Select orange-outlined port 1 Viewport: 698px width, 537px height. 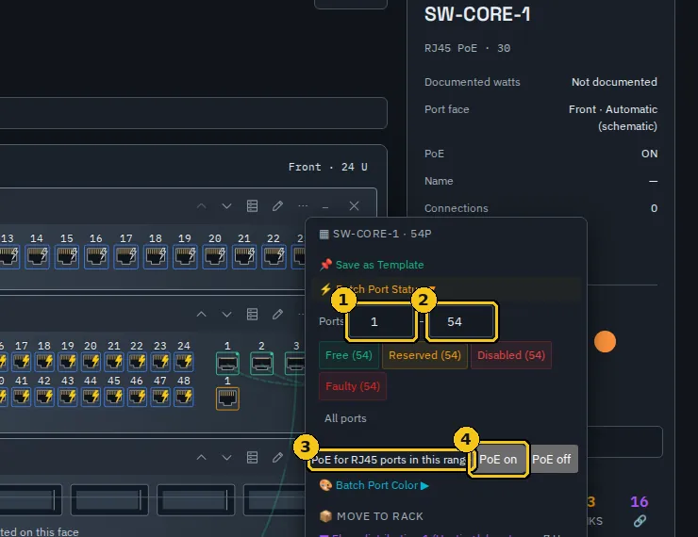tap(227, 399)
